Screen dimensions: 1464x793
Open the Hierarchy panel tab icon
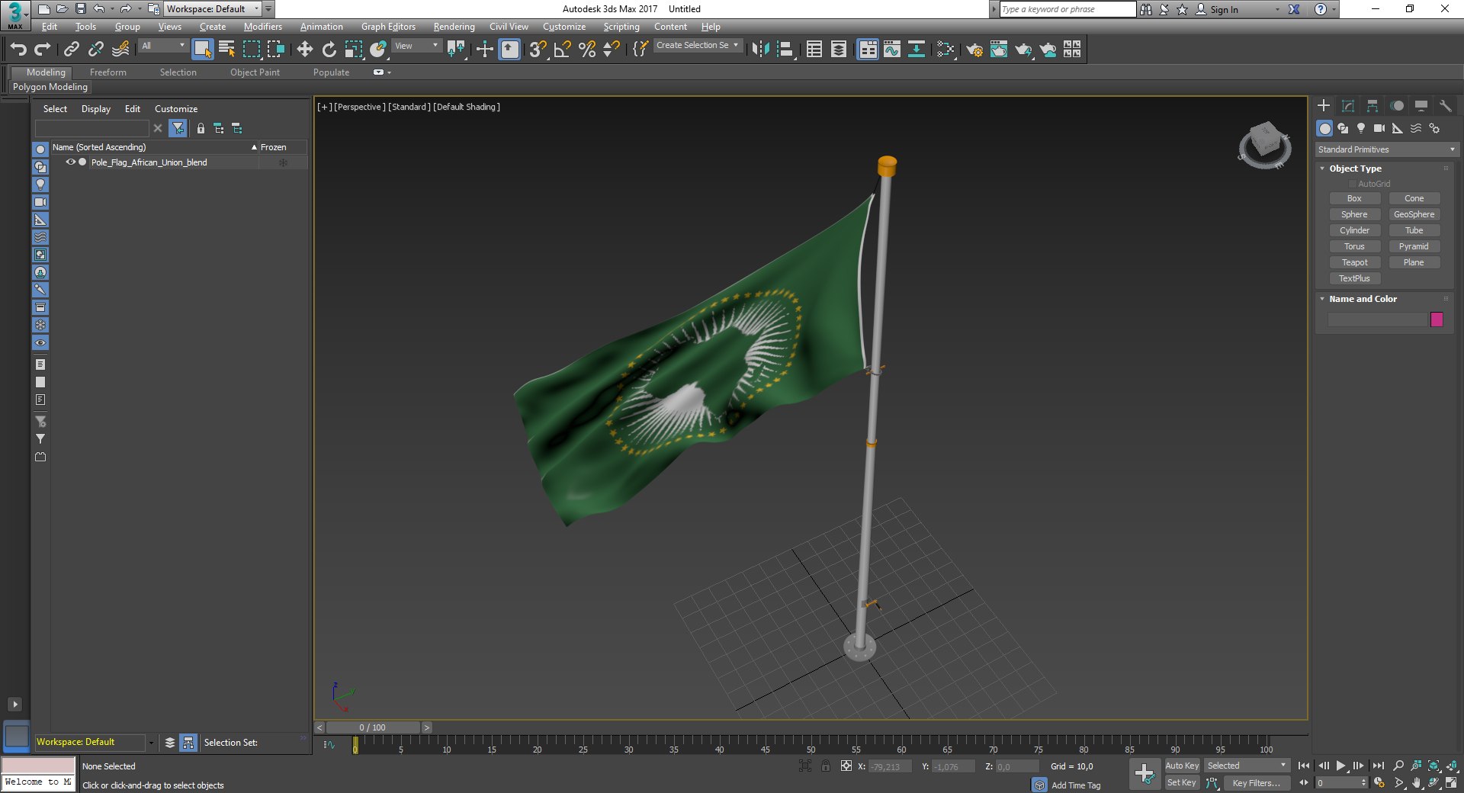coord(1372,106)
